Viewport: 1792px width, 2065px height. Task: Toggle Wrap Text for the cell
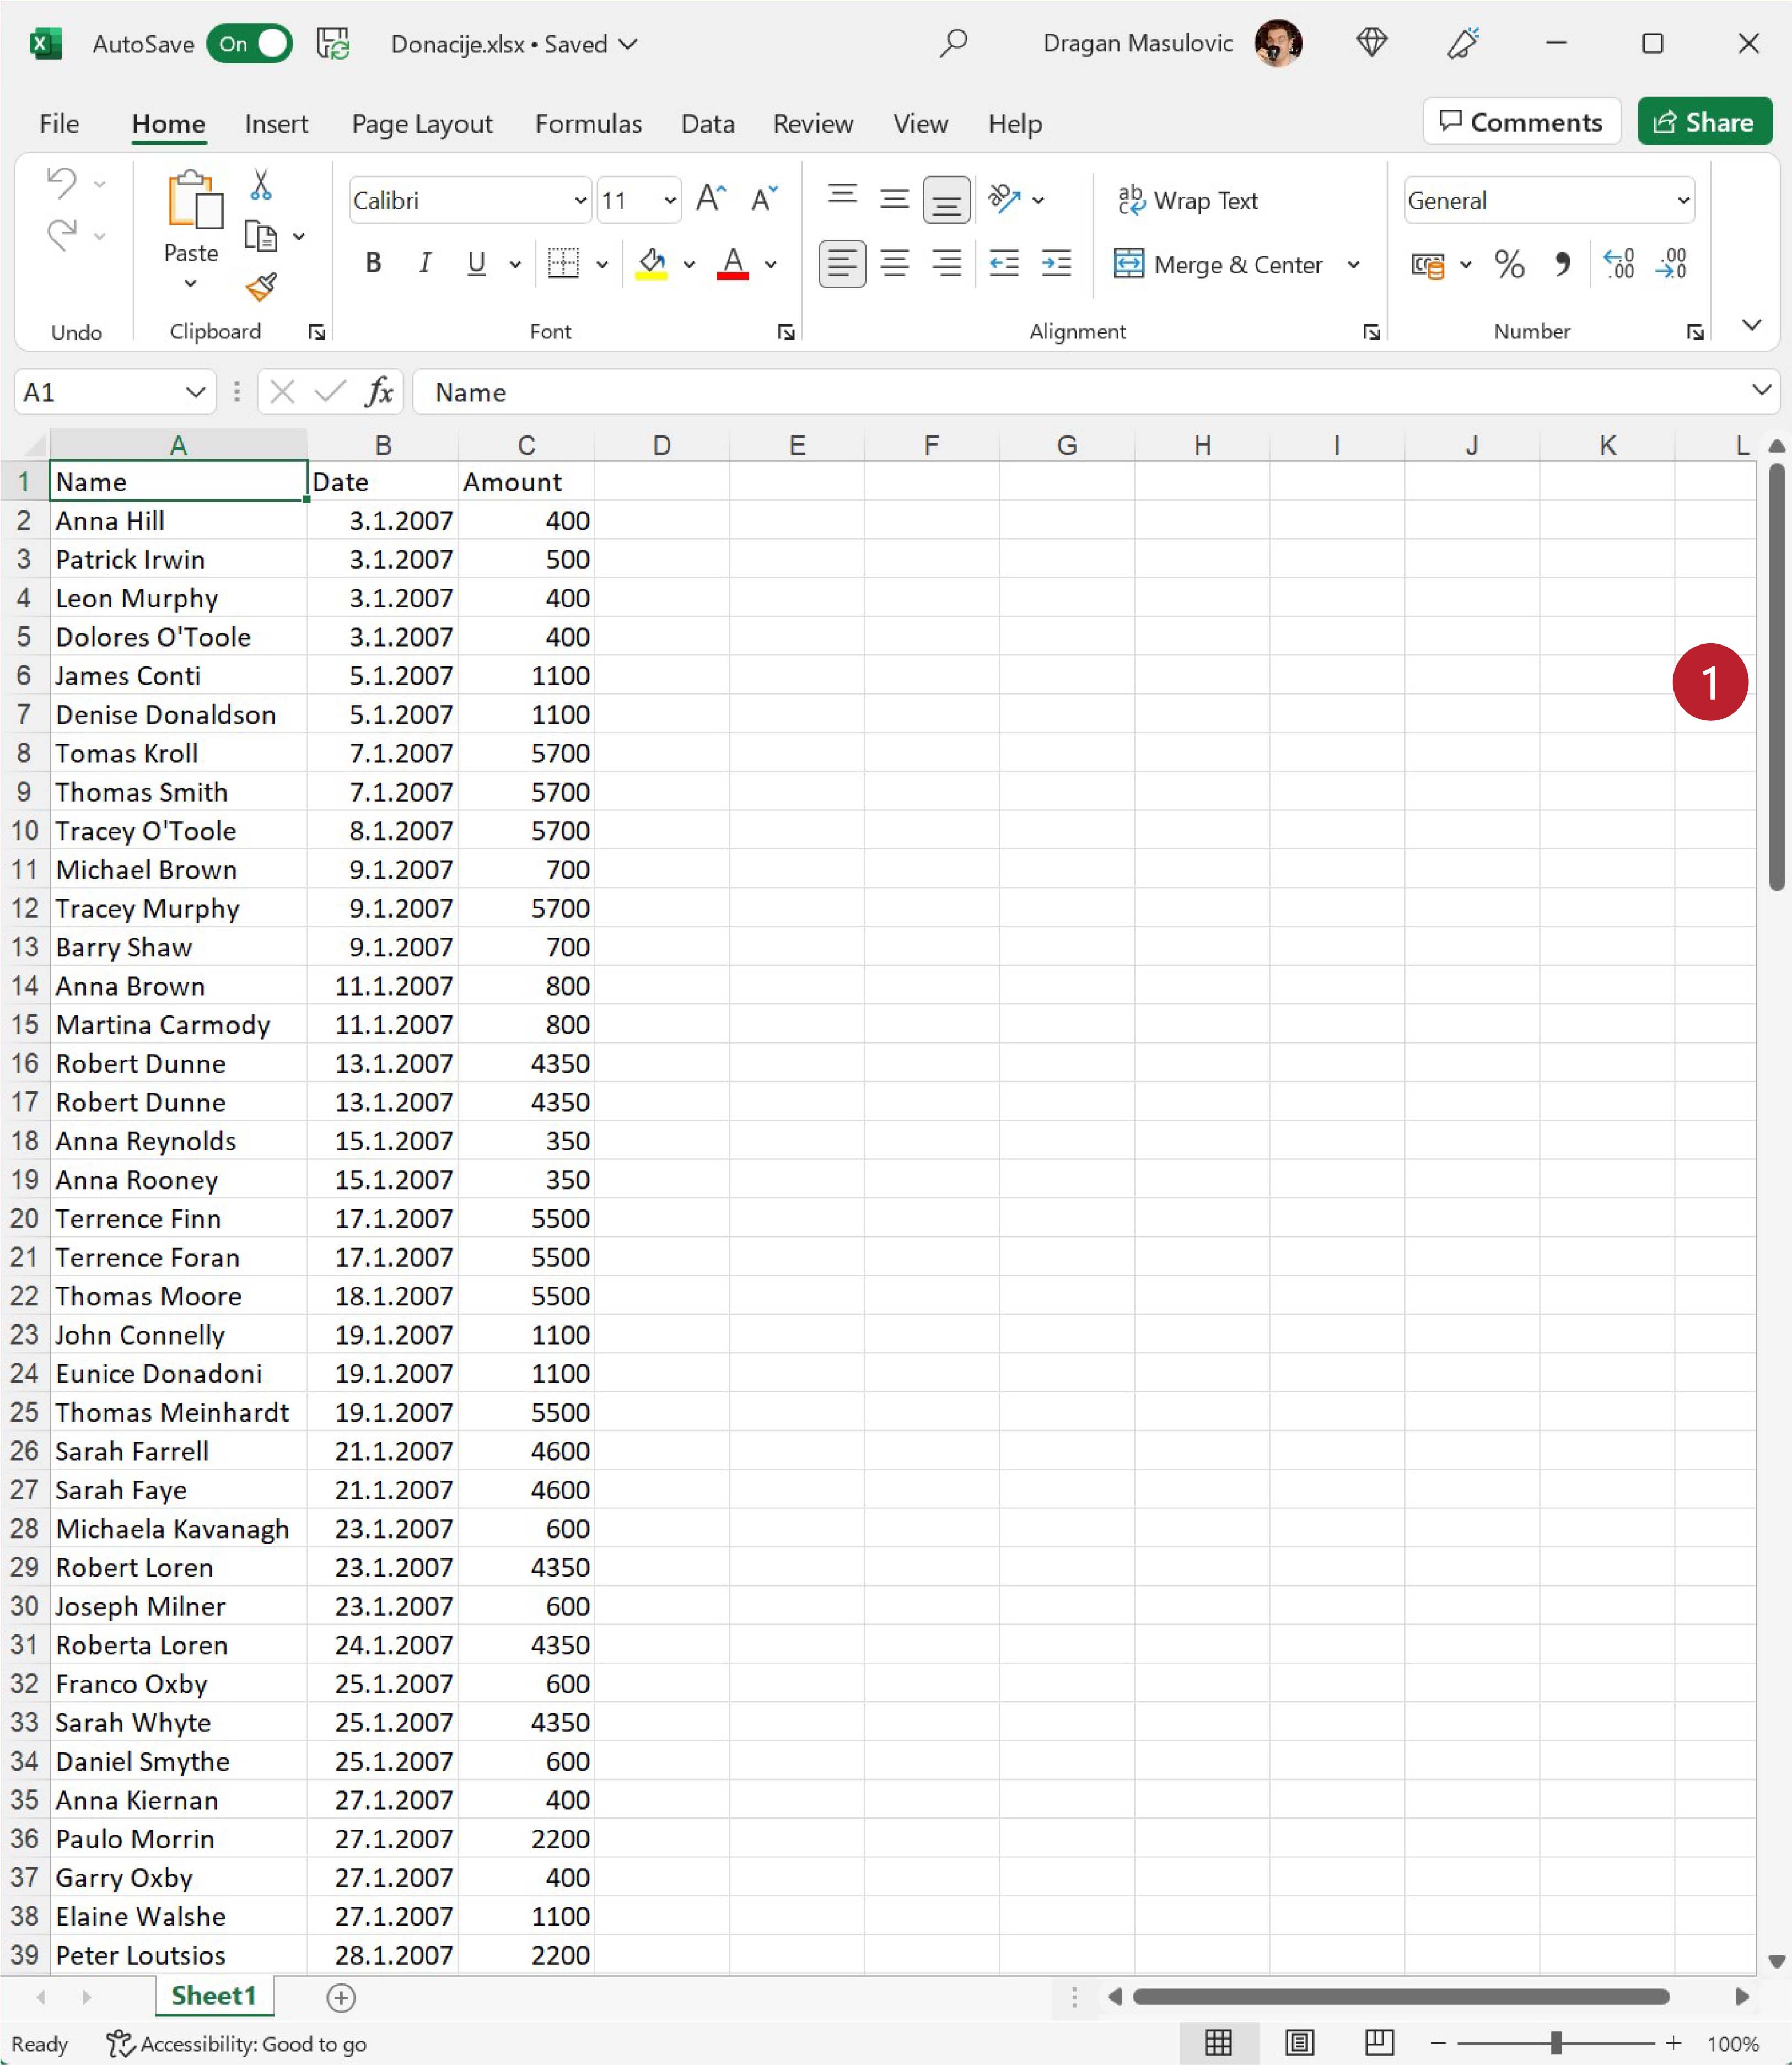tap(1187, 200)
